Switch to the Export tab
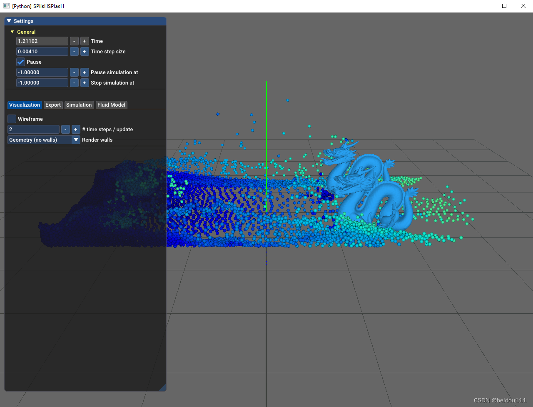The height and width of the screenshot is (407, 533). pos(53,105)
